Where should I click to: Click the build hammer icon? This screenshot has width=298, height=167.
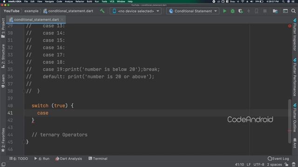coord(102,11)
